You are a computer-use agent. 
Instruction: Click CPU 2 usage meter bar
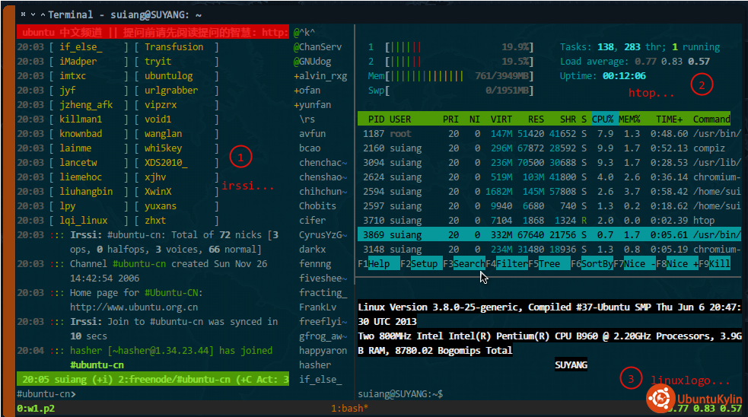[x=460, y=62]
